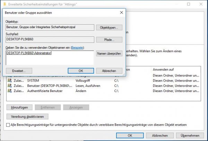208x141 pixels.
Task: Confirm the user selection dialog with OK
Action: (x=81, y=70)
